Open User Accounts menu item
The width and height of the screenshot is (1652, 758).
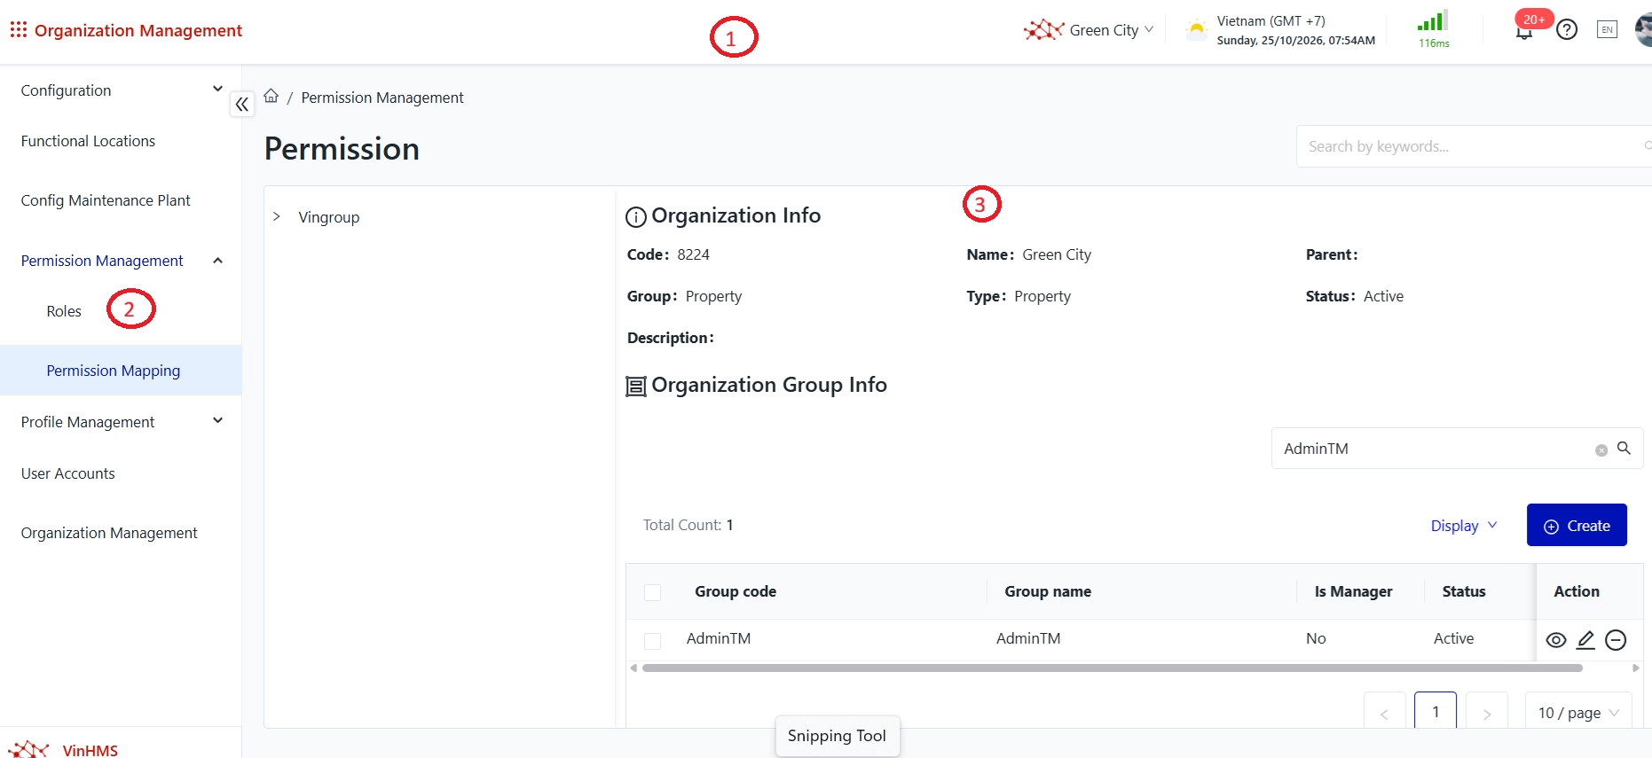point(68,473)
